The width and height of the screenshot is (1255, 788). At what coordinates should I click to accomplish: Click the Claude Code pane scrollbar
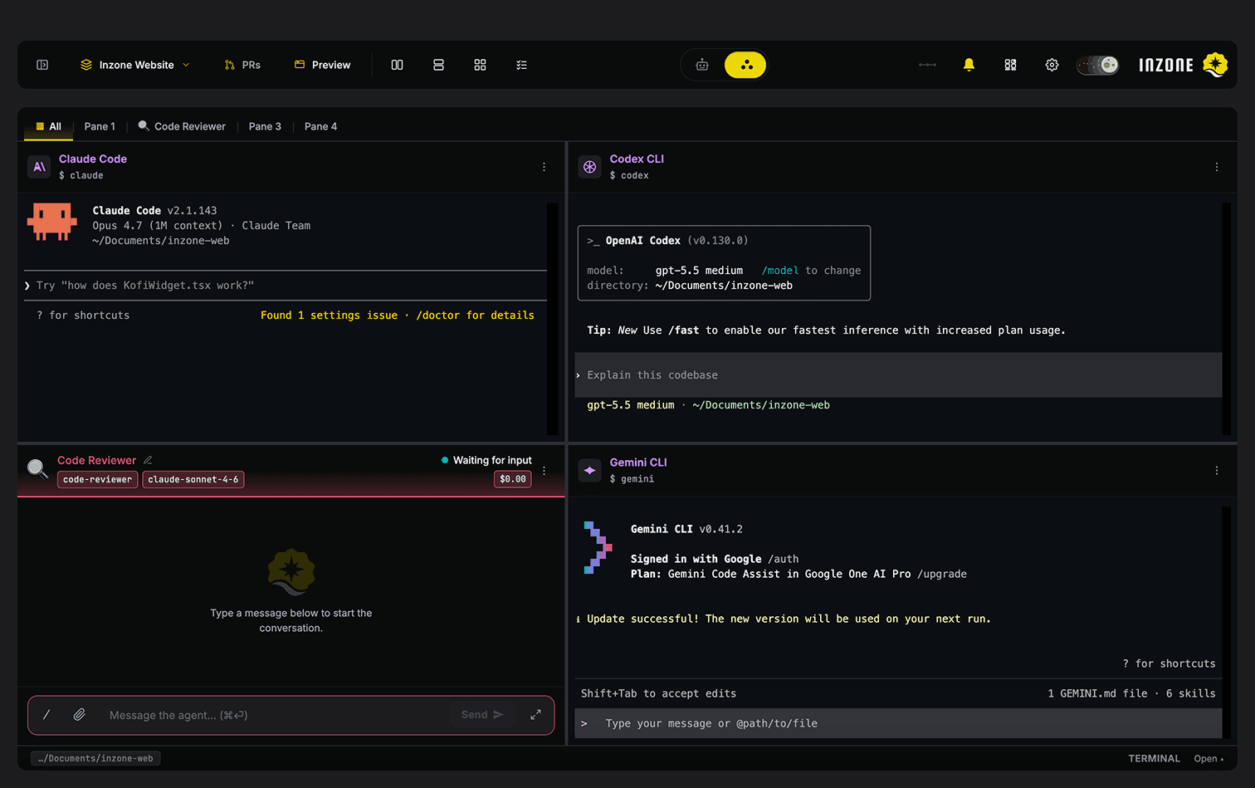pos(552,319)
